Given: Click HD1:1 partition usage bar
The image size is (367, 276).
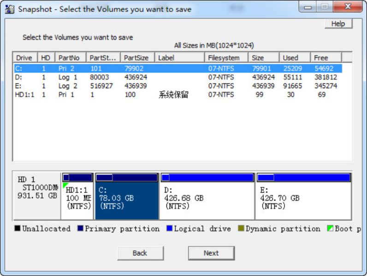Looking at the screenshot, I should [x=77, y=178].
